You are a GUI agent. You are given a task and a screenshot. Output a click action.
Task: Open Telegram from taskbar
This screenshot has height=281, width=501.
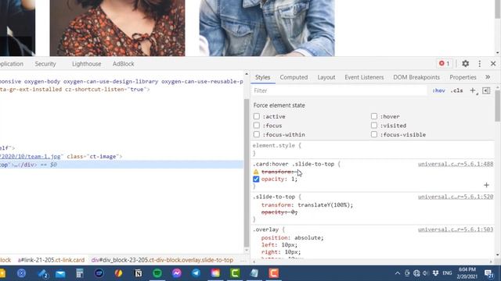click(x=196, y=273)
